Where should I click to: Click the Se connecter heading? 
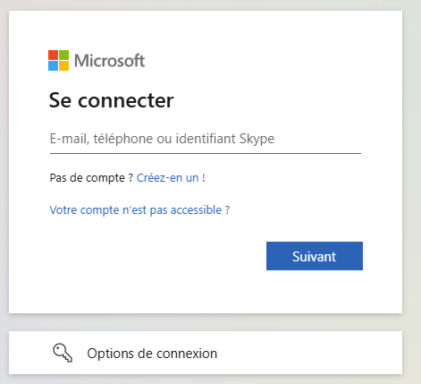111,100
